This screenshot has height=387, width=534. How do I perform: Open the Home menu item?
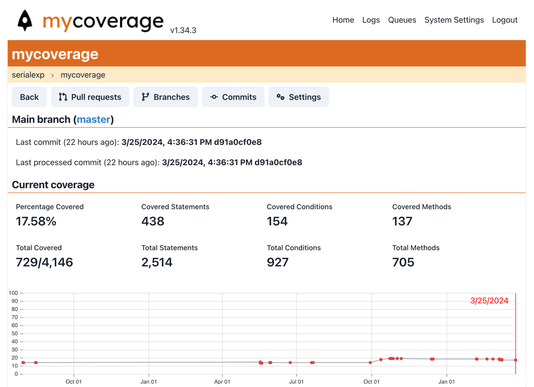point(343,20)
